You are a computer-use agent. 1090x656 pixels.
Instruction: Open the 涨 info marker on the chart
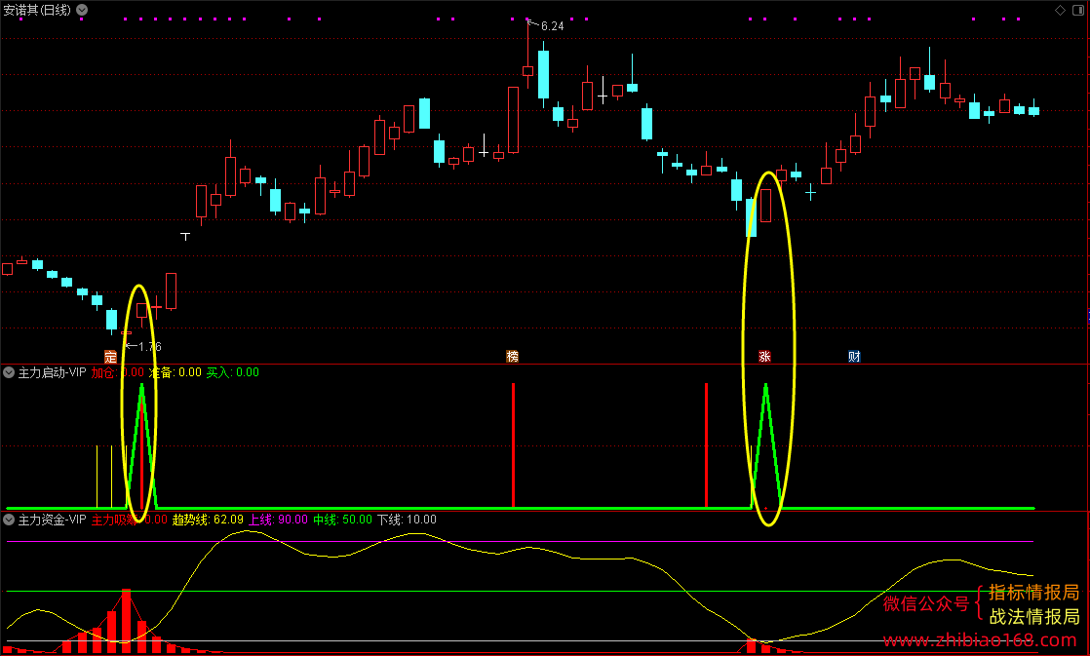tap(764, 357)
